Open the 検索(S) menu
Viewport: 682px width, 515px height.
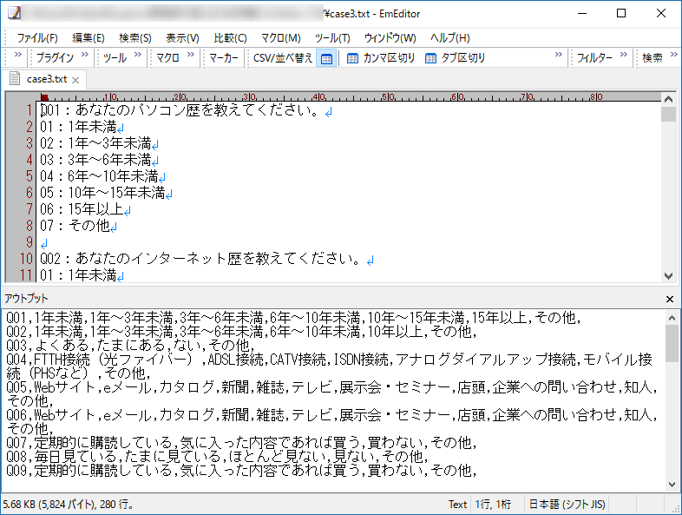tap(135, 38)
